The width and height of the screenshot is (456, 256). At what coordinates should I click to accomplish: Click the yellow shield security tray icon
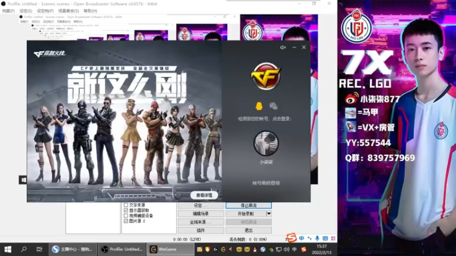click(x=207, y=249)
